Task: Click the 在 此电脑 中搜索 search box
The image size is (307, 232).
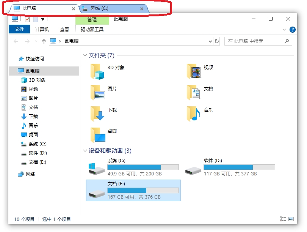Action: (x=258, y=41)
